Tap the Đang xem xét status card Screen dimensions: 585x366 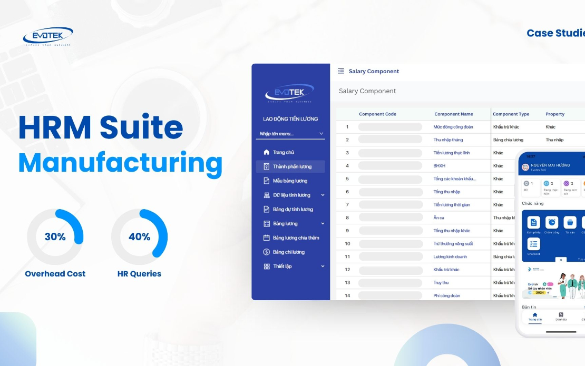(x=571, y=187)
